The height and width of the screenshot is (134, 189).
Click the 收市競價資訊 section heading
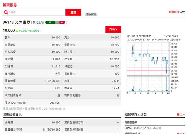[12, 115]
